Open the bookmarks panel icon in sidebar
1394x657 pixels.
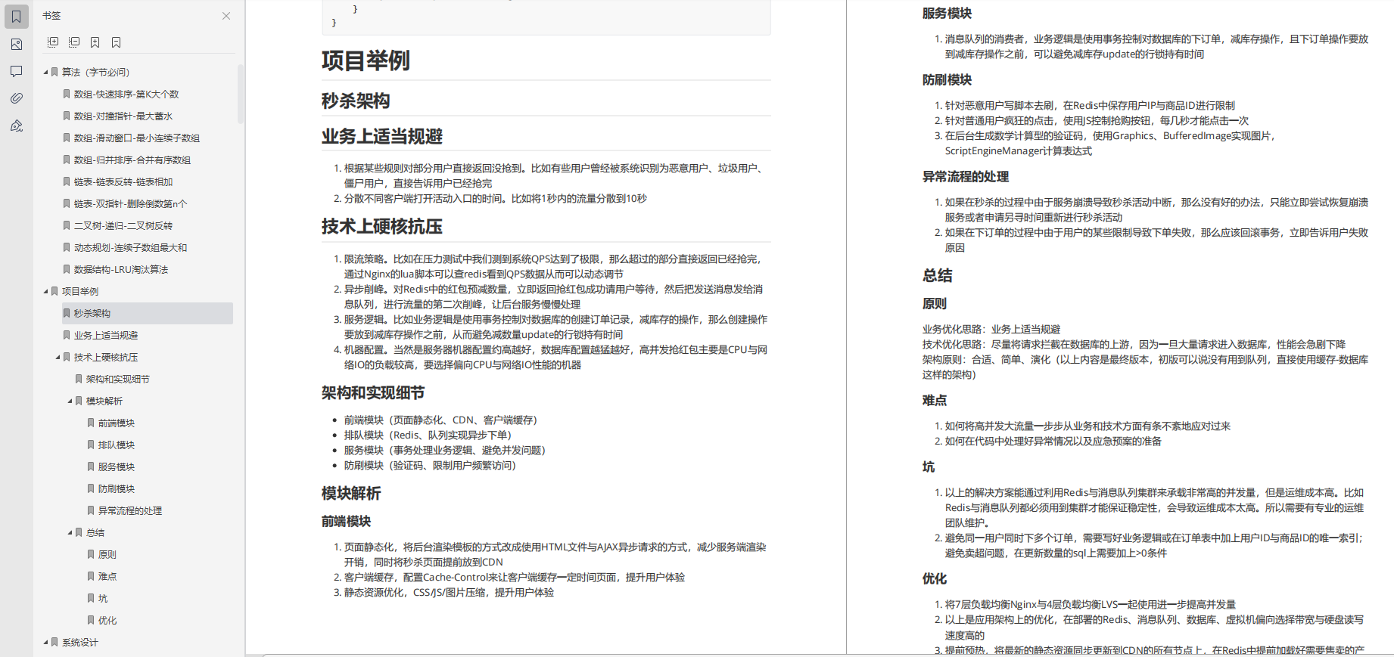click(16, 17)
